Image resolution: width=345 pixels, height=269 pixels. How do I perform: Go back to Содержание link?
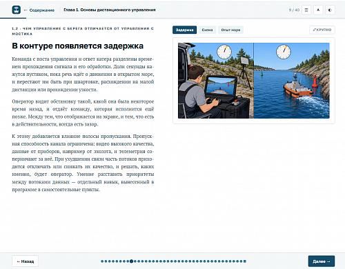tap(39, 10)
